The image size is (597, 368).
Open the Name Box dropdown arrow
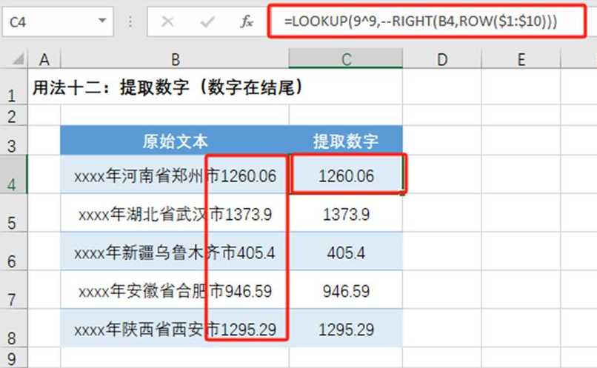click(x=102, y=21)
